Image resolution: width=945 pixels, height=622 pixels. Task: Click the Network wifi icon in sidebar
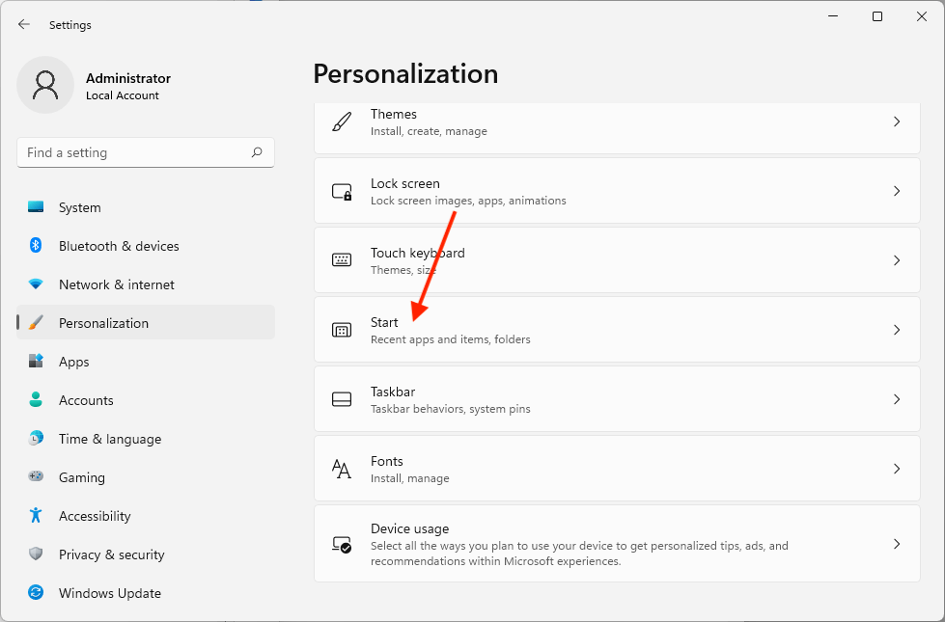coord(36,284)
